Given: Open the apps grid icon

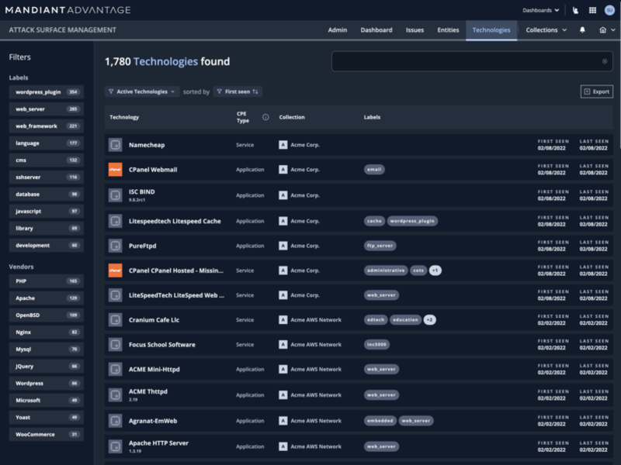Looking at the screenshot, I should 592,10.
